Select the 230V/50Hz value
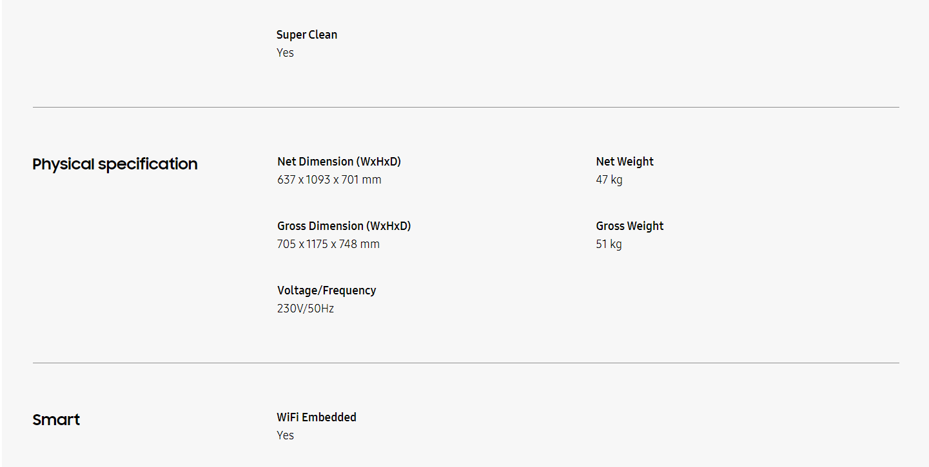929x467 pixels. pos(306,309)
